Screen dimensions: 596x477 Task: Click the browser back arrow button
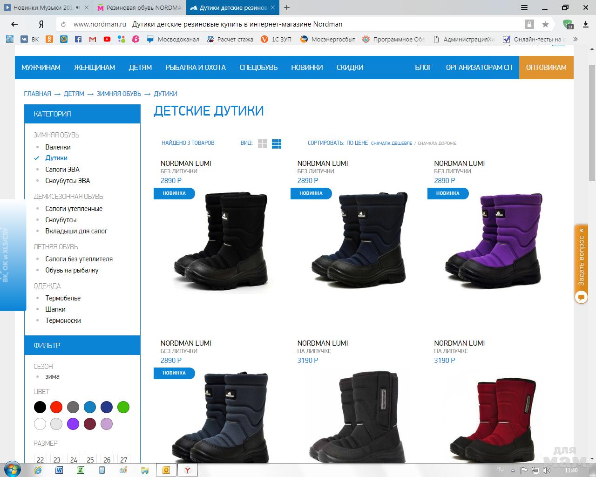point(15,24)
